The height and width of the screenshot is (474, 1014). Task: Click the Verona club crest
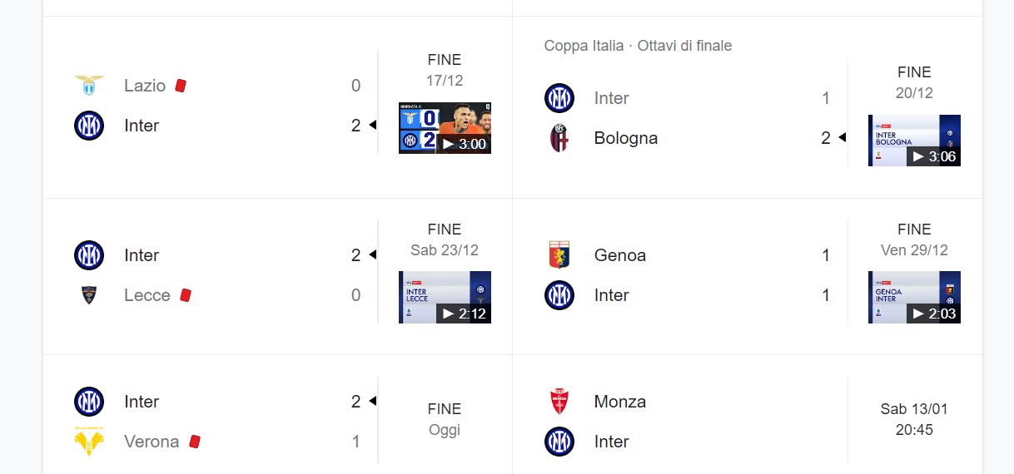(x=89, y=442)
